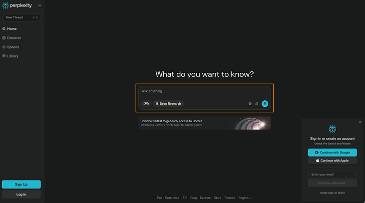Image resolution: width=365 pixels, height=203 pixels.
Task: Click Continue with email button
Action: click(x=333, y=183)
